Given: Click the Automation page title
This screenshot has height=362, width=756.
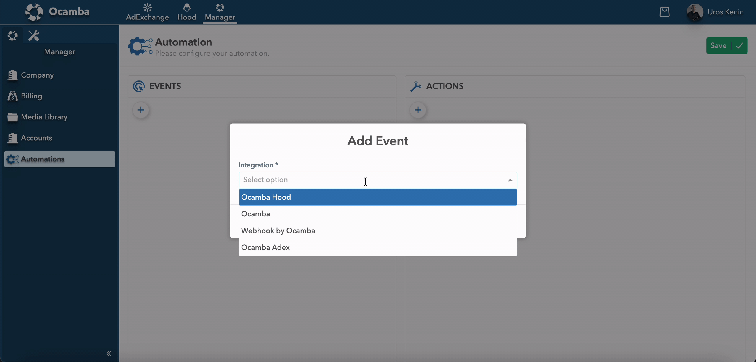Looking at the screenshot, I should tap(183, 42).
